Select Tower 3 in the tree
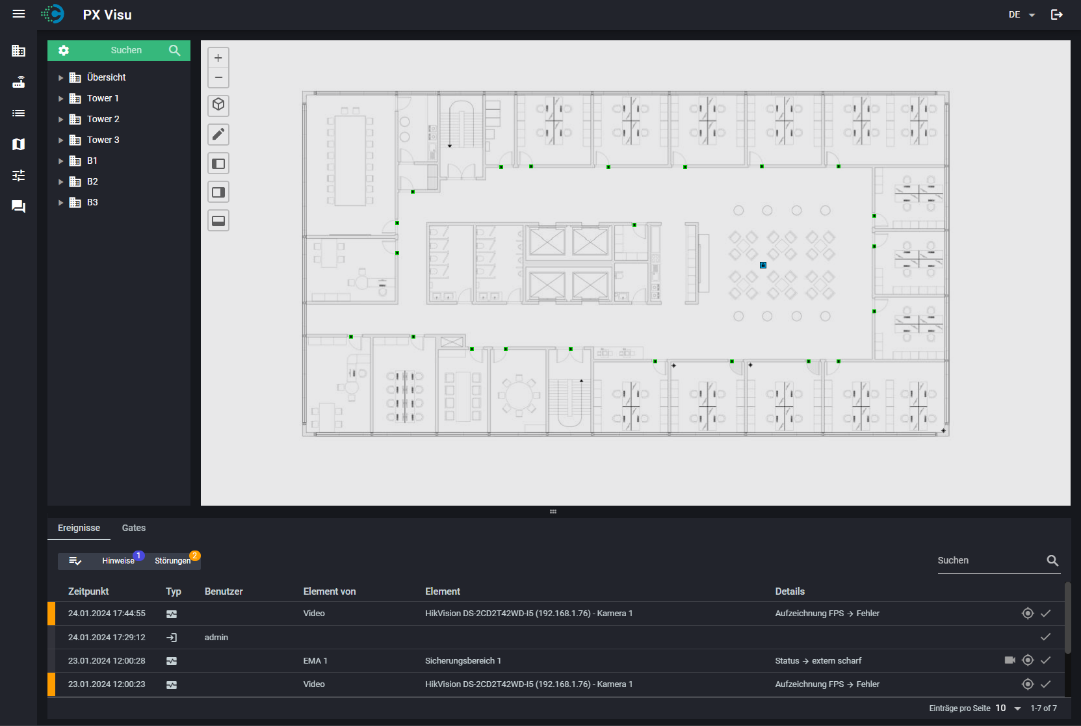The height and width of the screenshot is (726, 1081). 103,140
